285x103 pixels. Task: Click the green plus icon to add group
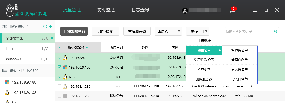pos(51,27)
